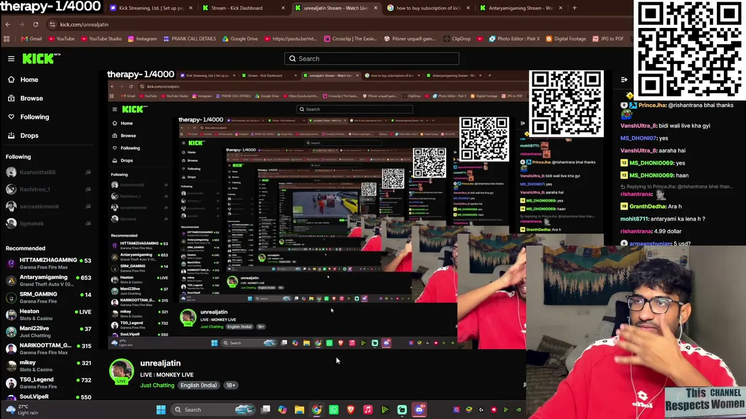Click the unrealjatin channel name
The width and height of the screenshot is (746, 419).
[160, 363]
